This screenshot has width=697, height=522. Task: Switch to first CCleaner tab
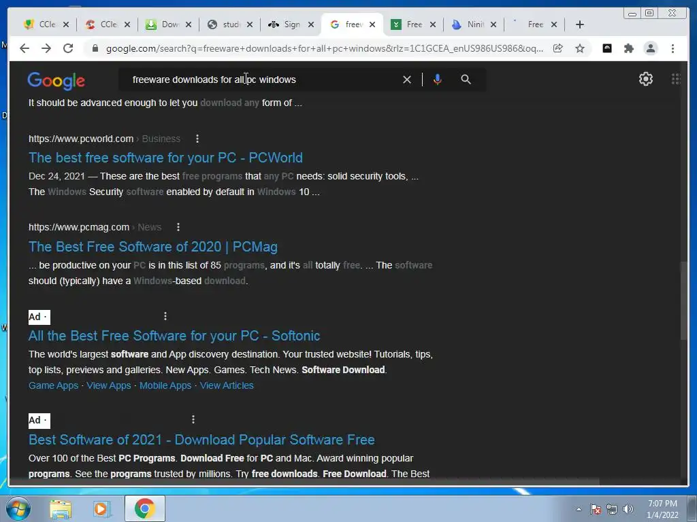42,24
